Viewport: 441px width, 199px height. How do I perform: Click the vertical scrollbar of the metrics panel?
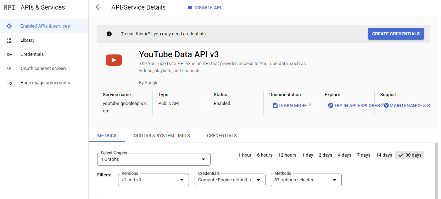click(x=437, y=171)
